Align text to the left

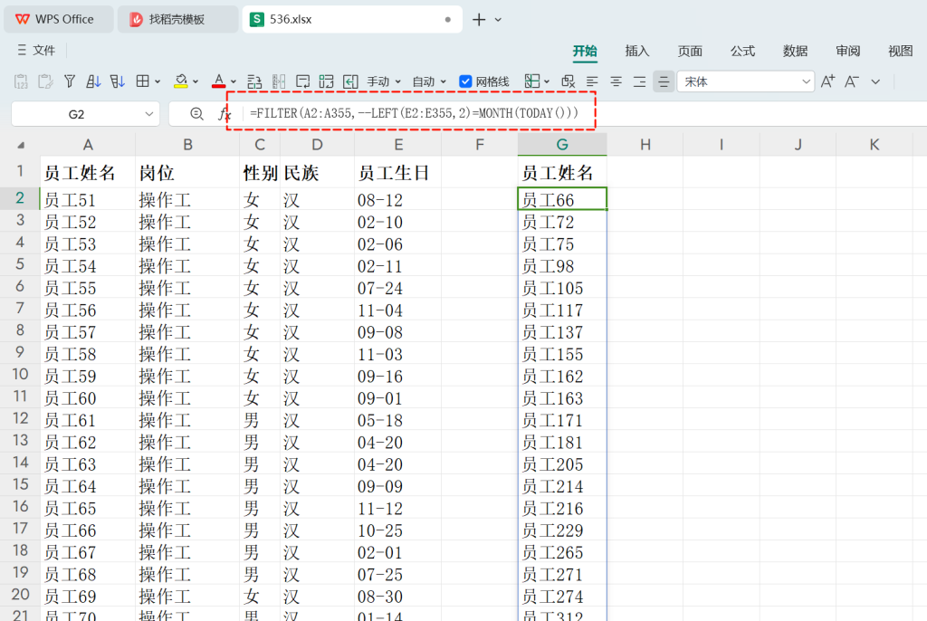[x=592, y=81]
